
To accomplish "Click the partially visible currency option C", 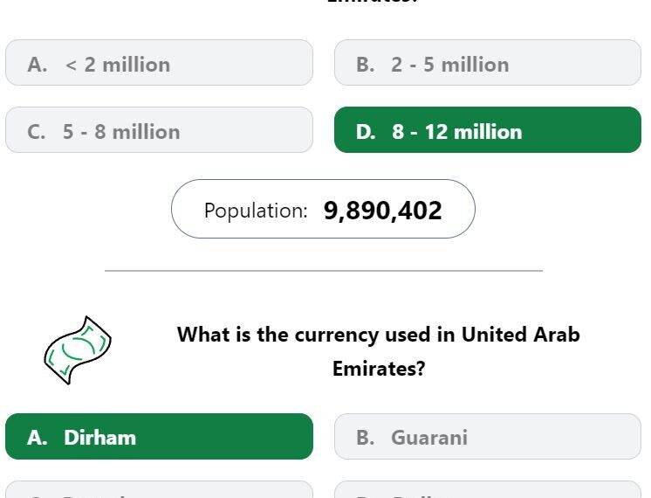I will click(159, 489).
